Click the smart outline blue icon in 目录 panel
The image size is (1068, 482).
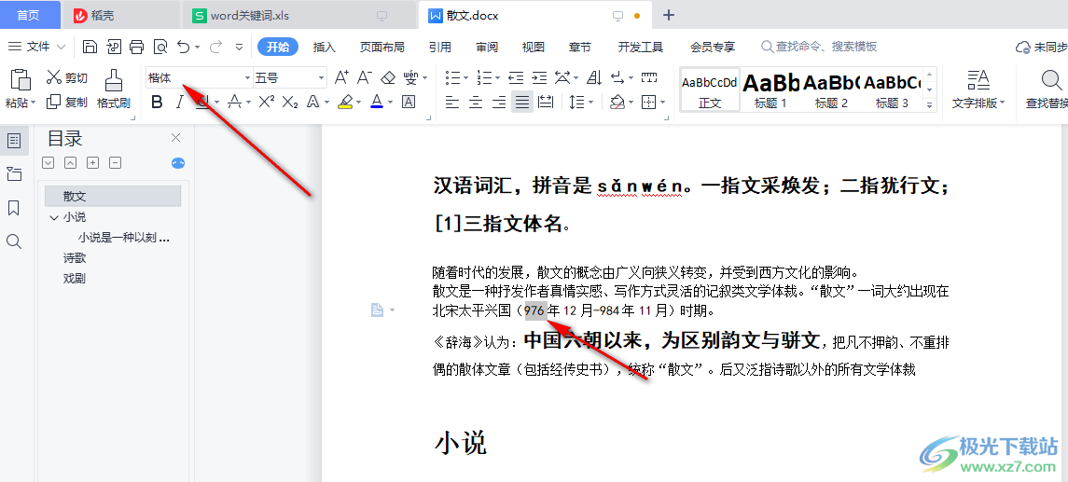(x=178, y=163)
